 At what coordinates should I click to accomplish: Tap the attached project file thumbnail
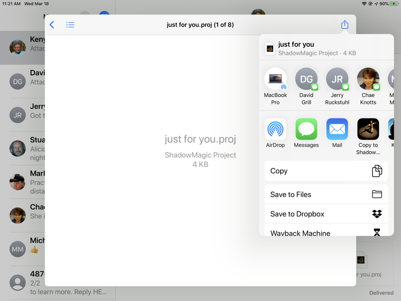[362, 260]
